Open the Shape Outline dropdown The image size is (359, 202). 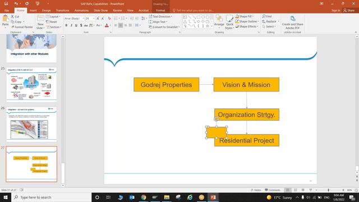click(247, 21)
